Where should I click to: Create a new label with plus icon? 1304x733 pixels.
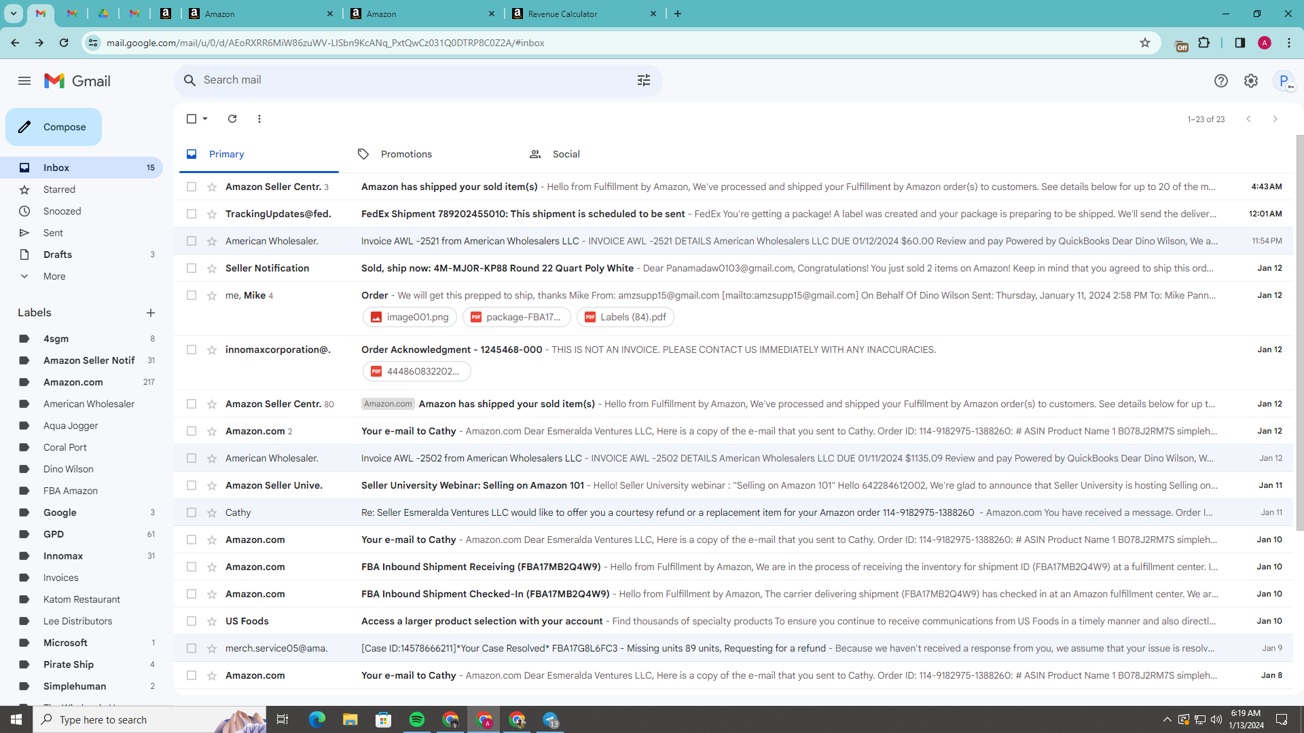tap(151, 313)
